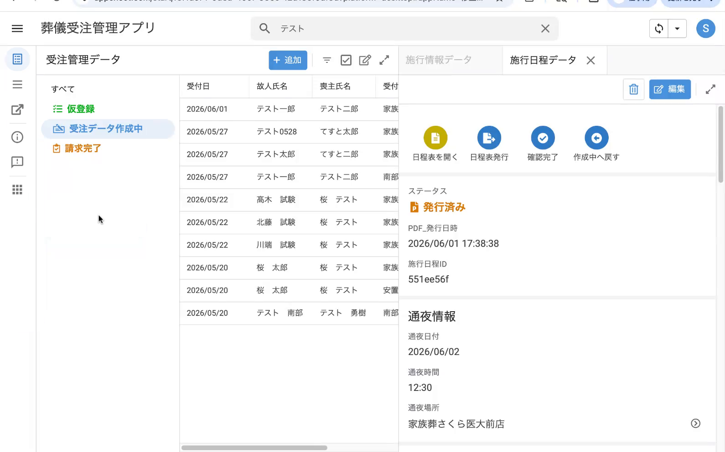Click the 通夜日付 value 2026/06/02
This screenshot has height=452, width=725.
(434, 352)
